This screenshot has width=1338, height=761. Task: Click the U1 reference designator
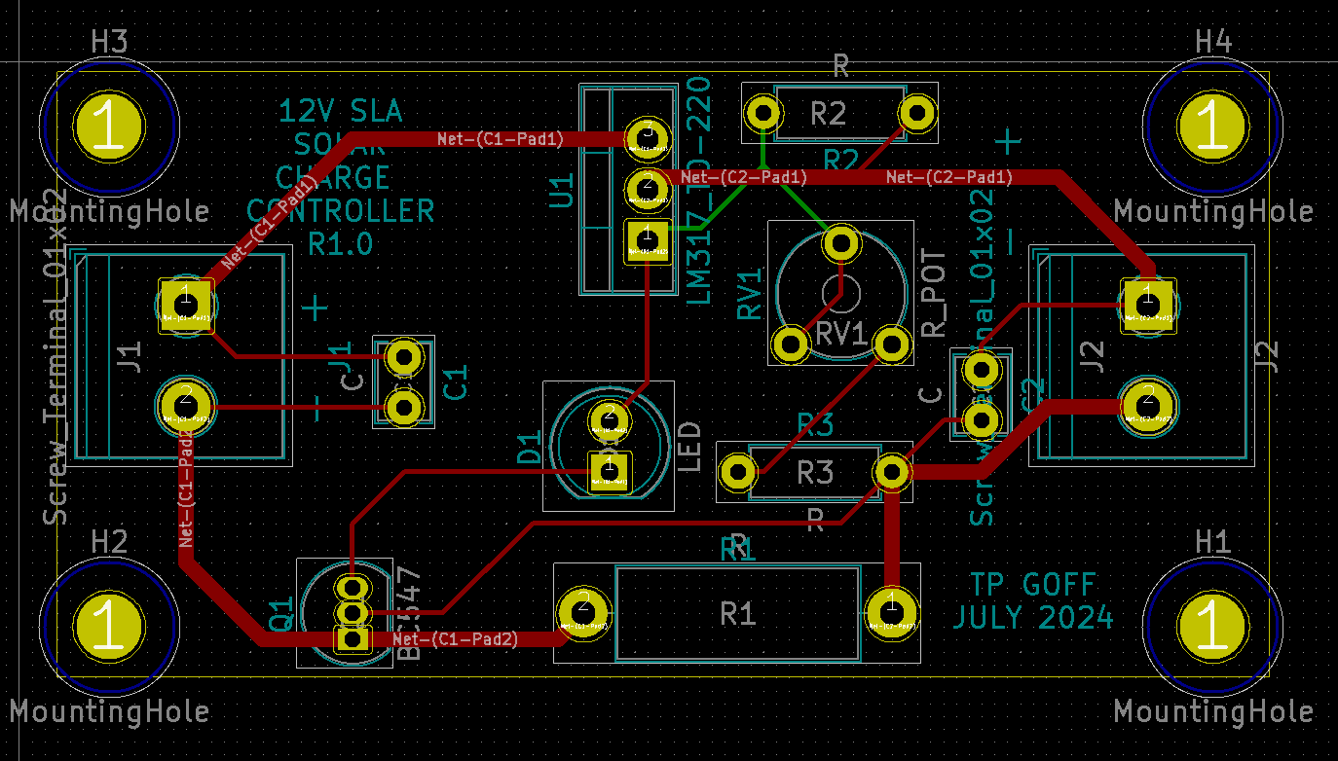point(562,191)
